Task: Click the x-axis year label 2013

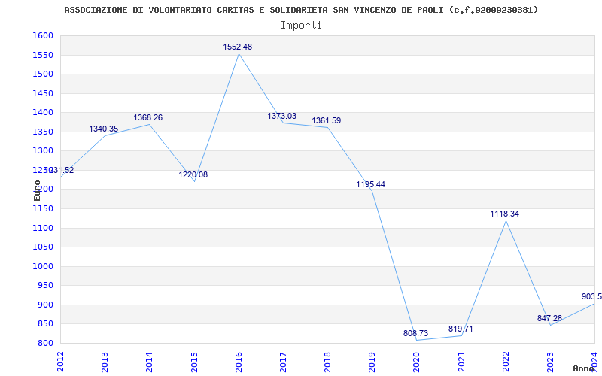Action: pos(105,362)
